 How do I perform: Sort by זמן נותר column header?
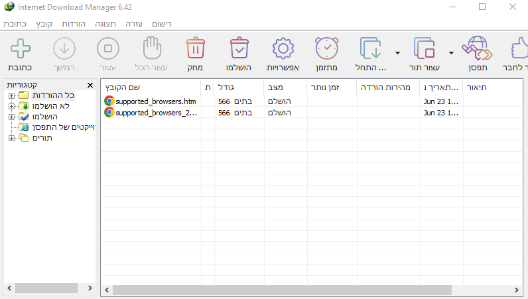pyautogui.click(x=332, y=88)
